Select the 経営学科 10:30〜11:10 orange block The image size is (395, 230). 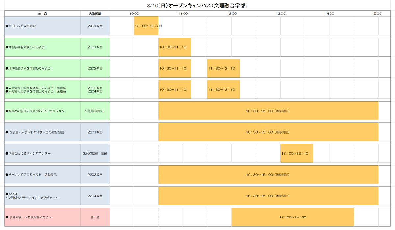coord(174,47)
